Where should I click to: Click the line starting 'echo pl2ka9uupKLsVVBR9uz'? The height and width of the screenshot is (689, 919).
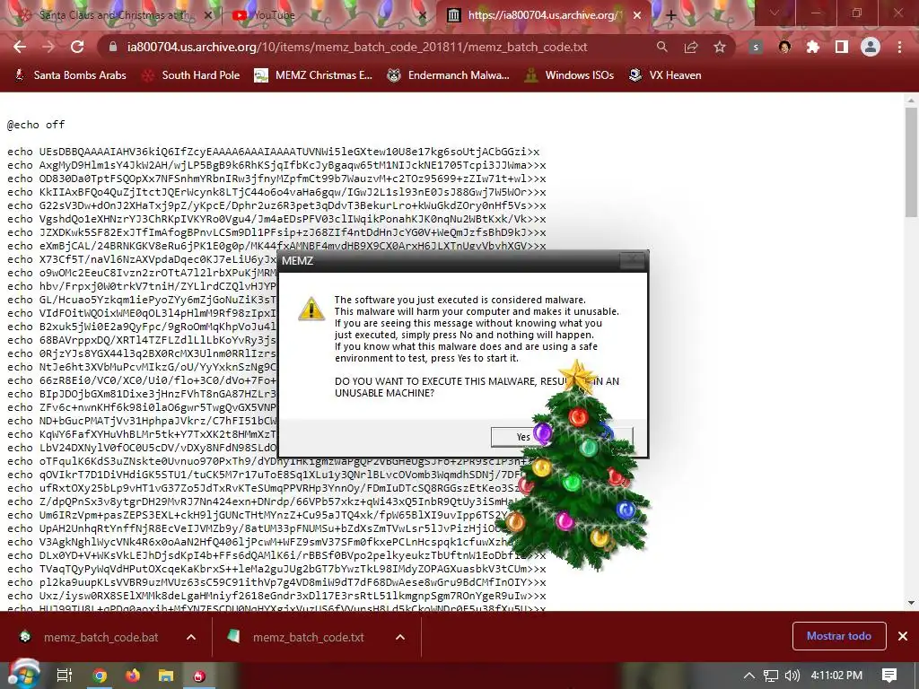[276, 582]
